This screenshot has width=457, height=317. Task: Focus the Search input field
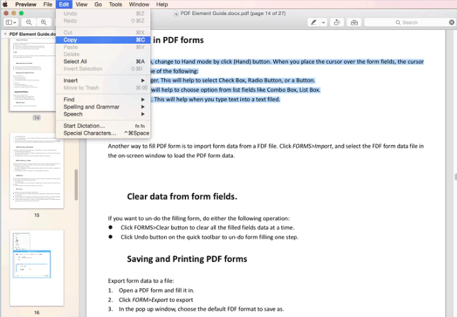pyautogui.click(x=410, y=22)
